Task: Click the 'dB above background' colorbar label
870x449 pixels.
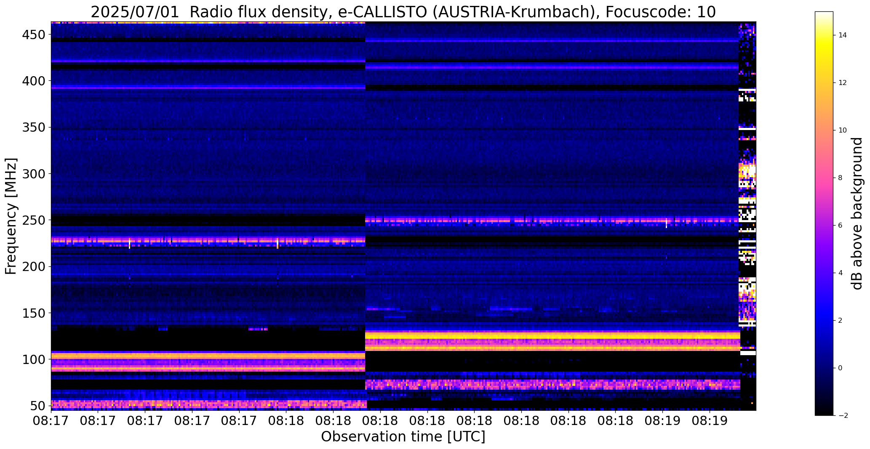Action: [857, 213]
